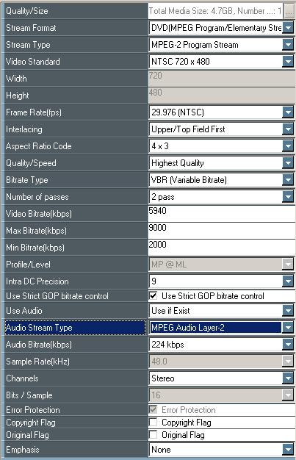Click the Min Bitrate(kbps) value field
Screen dimensions: 296x460
[x=222, y=248]
